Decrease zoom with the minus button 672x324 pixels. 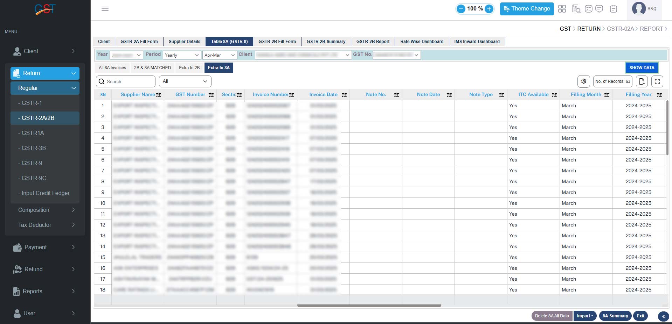pyautogui.click(x=461, y=9)
